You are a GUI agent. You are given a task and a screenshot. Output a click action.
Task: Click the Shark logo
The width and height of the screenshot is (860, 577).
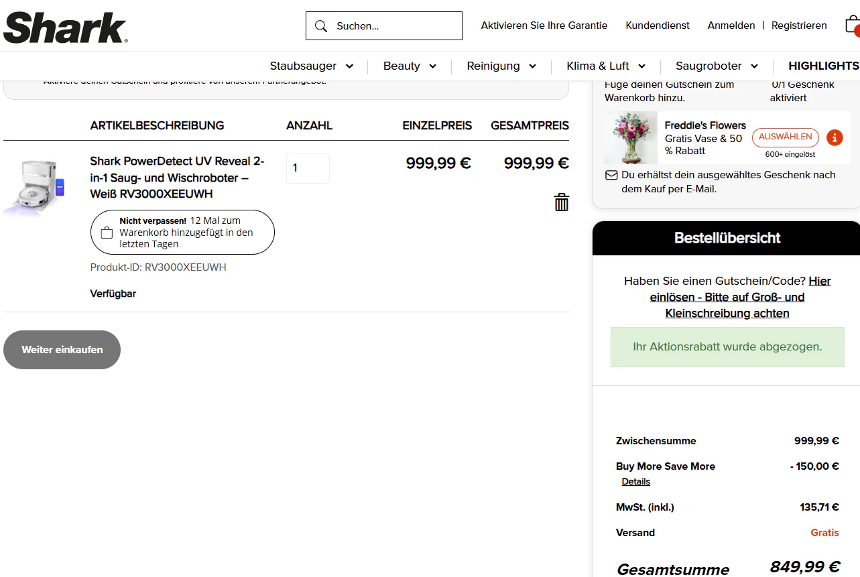[65, 27]
